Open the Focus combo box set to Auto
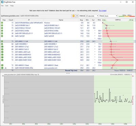The image size is (136, 126). click(111, 16)
